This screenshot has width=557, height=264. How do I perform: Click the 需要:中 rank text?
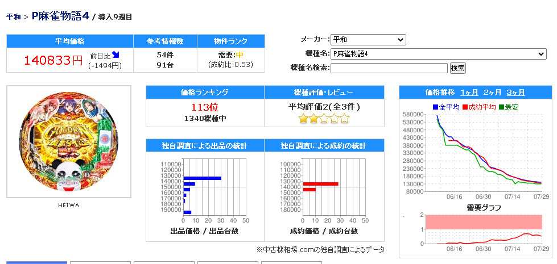click(x=231, y=55)
